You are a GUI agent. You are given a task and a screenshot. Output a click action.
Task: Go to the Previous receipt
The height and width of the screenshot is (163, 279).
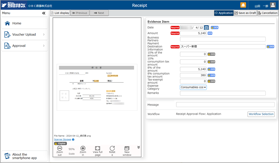pyautogui.click(x=80, y=13)
